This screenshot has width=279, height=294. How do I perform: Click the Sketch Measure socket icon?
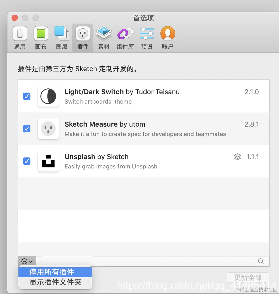click(48, 129)
